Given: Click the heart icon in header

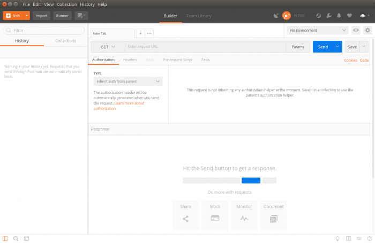Looking at the screenshot, I should point(349,16).
